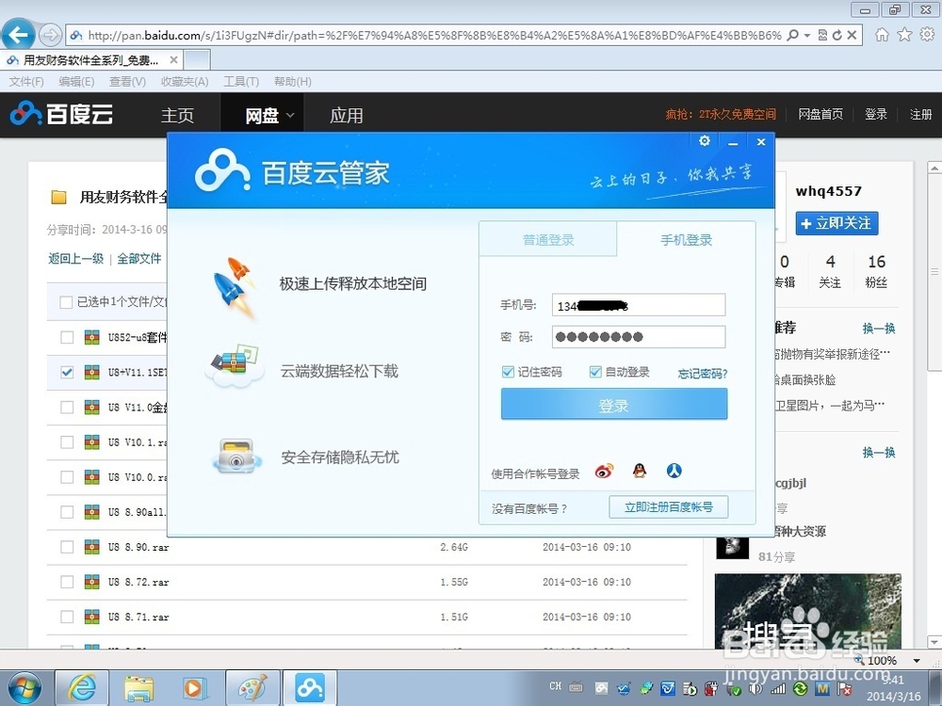Open zoom level 100% dropdown
Screen dimensions: 942x706
(917, 661)
